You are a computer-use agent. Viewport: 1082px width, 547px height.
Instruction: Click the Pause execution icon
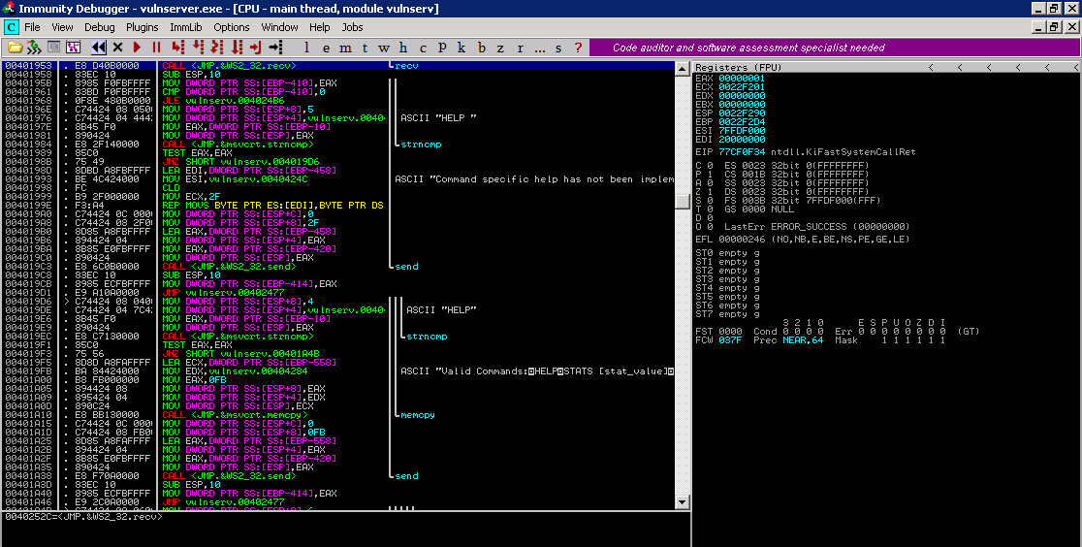(156, 48)
